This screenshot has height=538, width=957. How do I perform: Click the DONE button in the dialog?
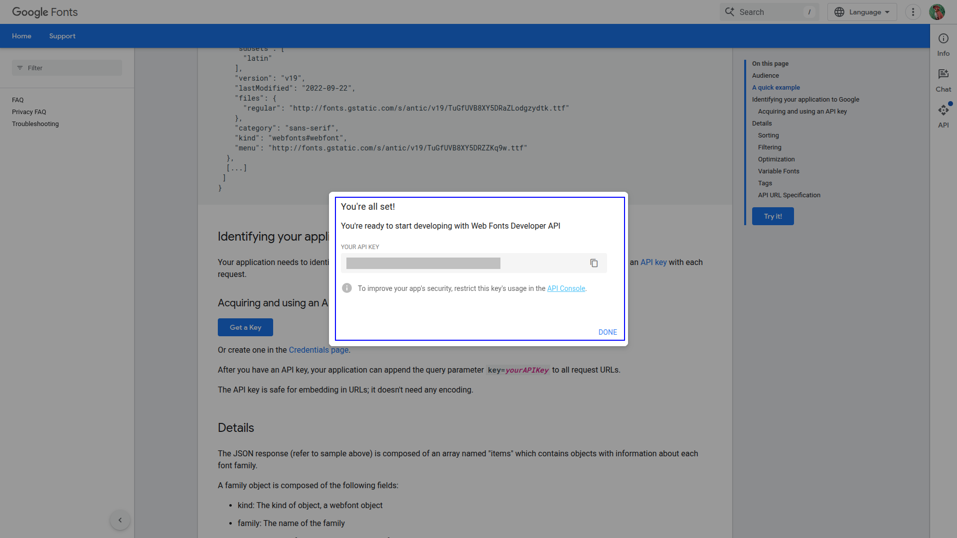[x=608, y=332]
